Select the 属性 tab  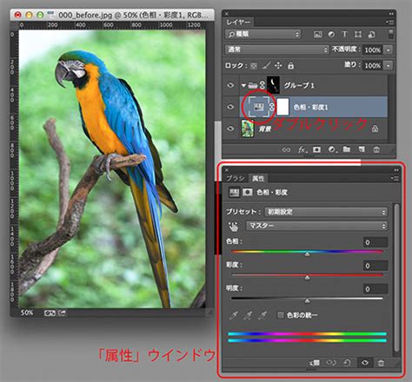click(258, 178)
